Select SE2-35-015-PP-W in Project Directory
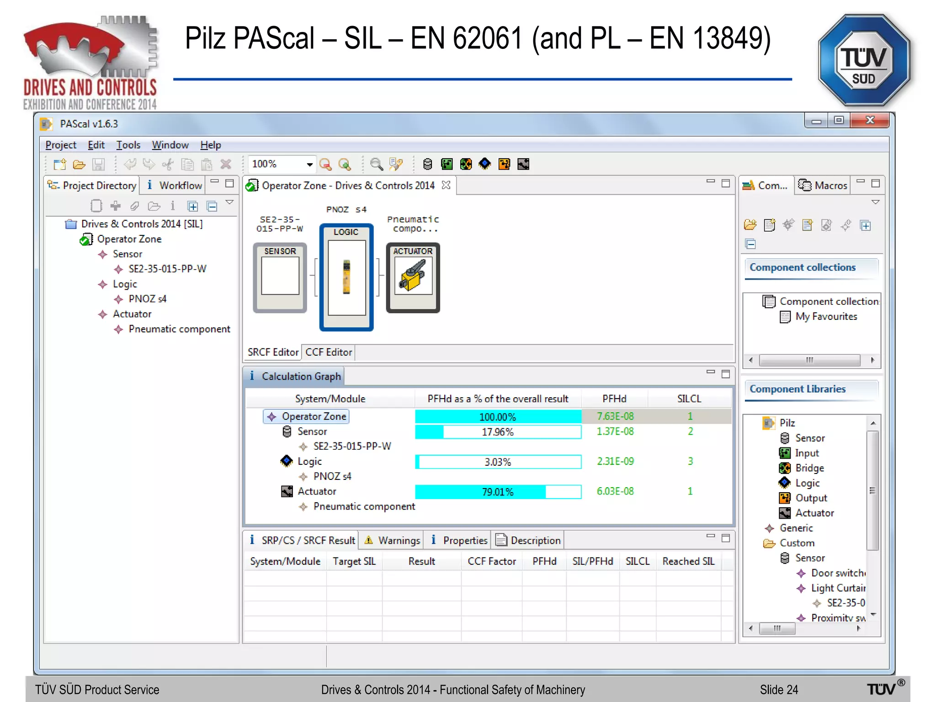 click(167, 269)
